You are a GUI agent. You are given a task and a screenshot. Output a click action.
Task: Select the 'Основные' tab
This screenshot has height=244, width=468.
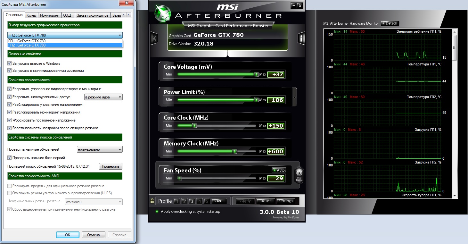14,15
